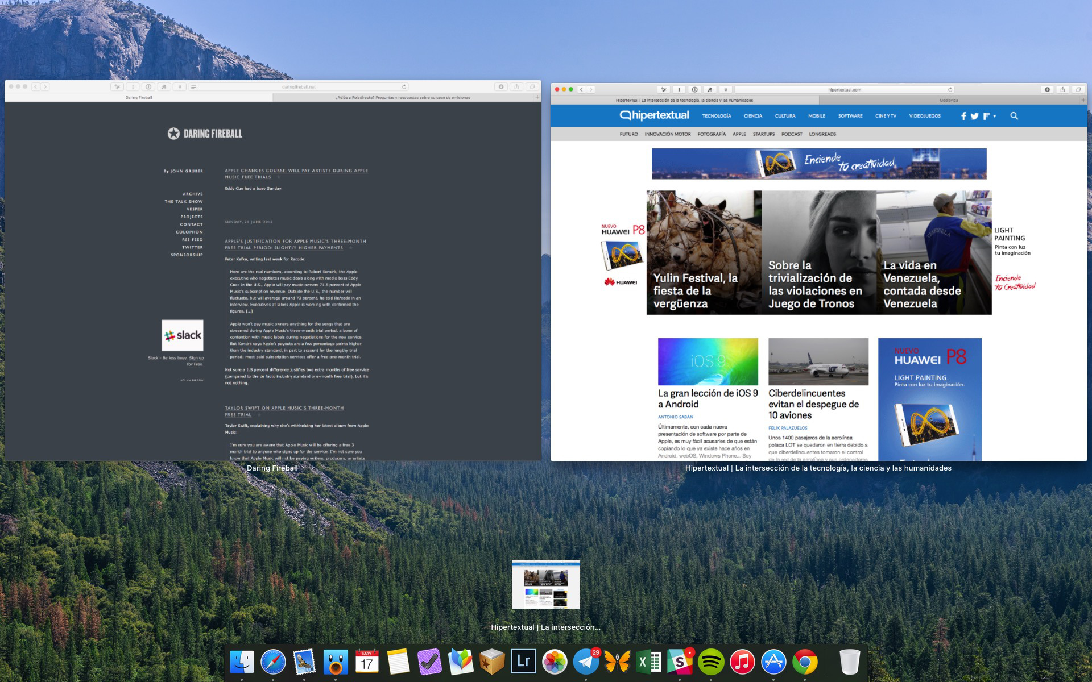Open the MindNode leaf icon in Dock
This screenshot has width=1092, height=682.
coord(461,662)
